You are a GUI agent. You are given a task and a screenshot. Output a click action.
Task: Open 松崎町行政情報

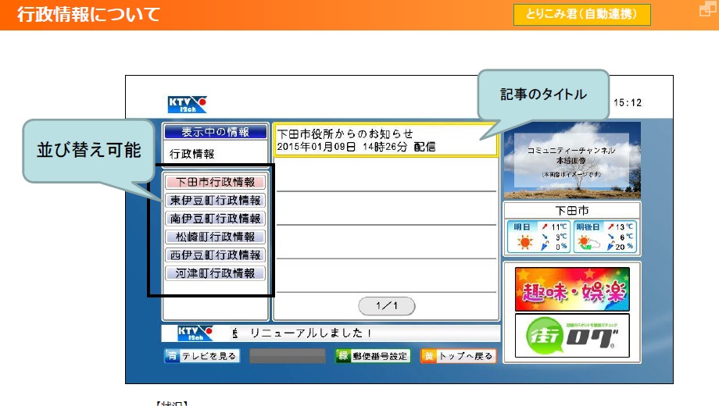(x=216, y=237)
